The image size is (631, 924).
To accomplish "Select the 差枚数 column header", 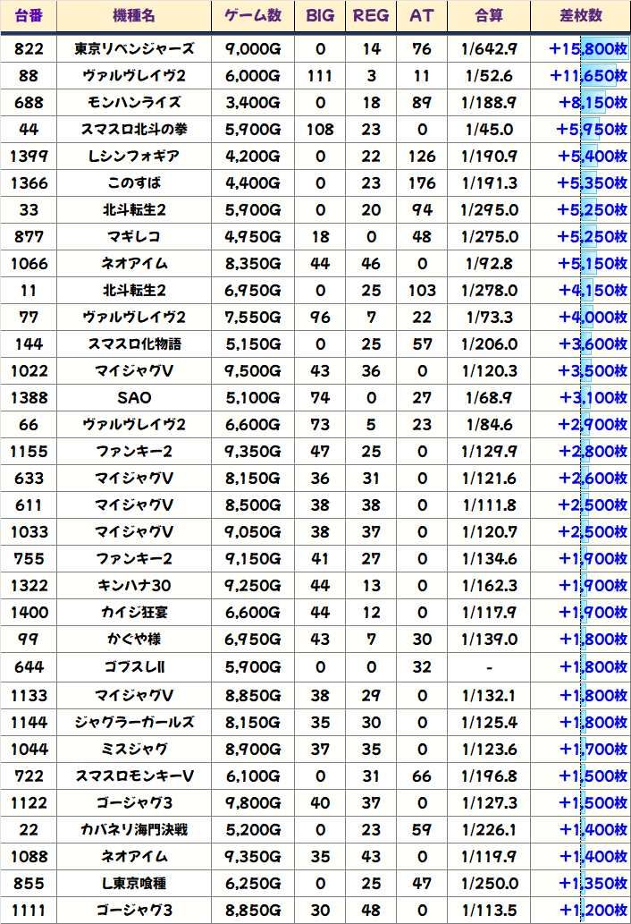I will [581, 16].
